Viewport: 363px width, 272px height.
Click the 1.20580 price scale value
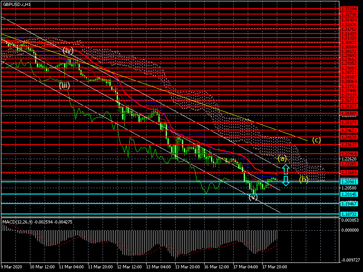coord(349,188)
